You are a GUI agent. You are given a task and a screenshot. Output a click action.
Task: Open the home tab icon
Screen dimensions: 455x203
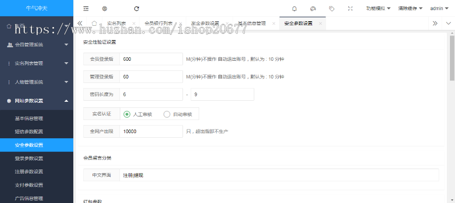(x=94, y=23)
